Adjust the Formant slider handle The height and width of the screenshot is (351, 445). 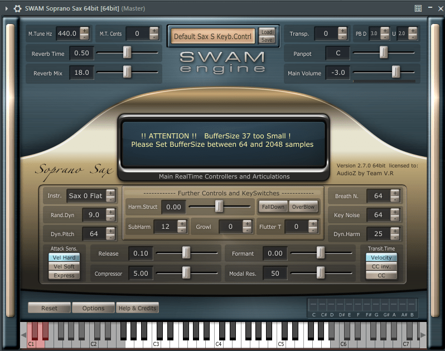(x=321, y=253)
